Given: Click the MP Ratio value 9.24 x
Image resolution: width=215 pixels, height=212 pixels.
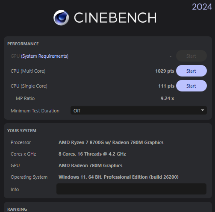Looking at the screenshot, I should (167, 98).
